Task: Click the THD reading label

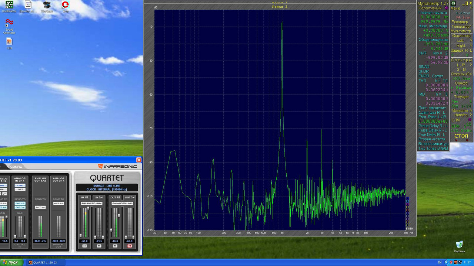Action: [x=422, y=81]
